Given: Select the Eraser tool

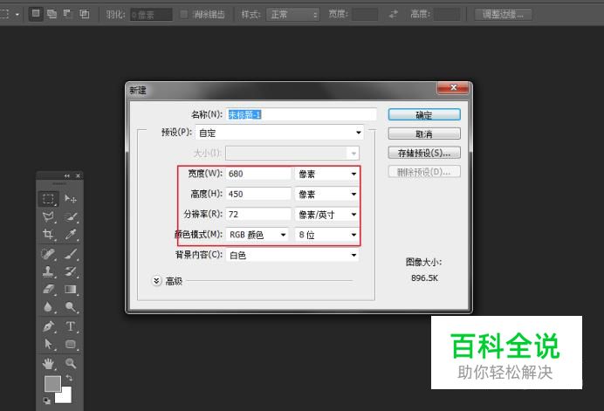Looking at the screenshot, I should click(48, 289).
